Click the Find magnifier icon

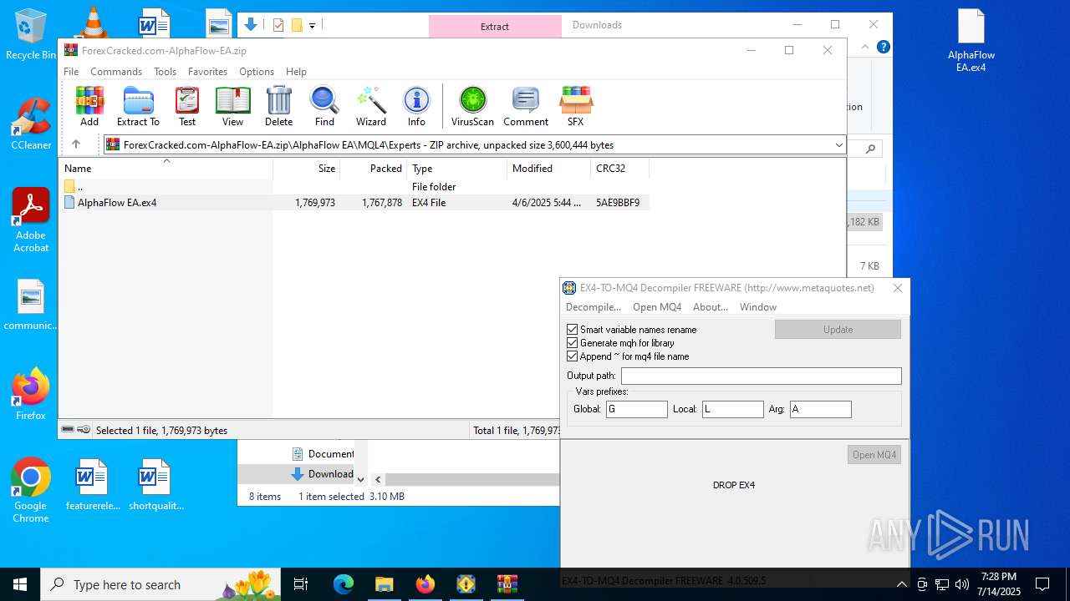pos(324,106)
